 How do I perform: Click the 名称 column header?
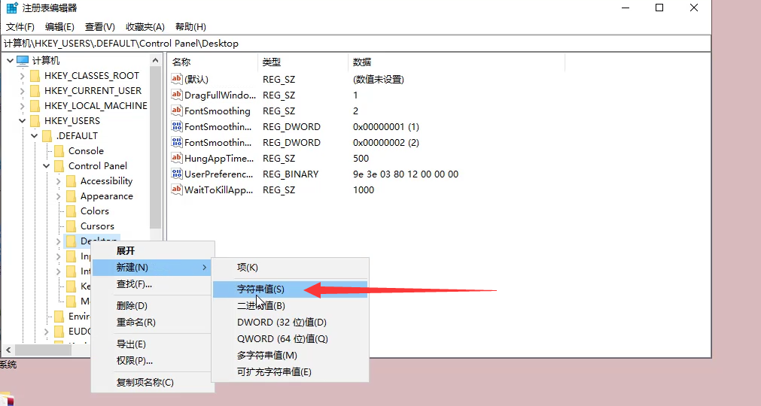coord(212,62)
